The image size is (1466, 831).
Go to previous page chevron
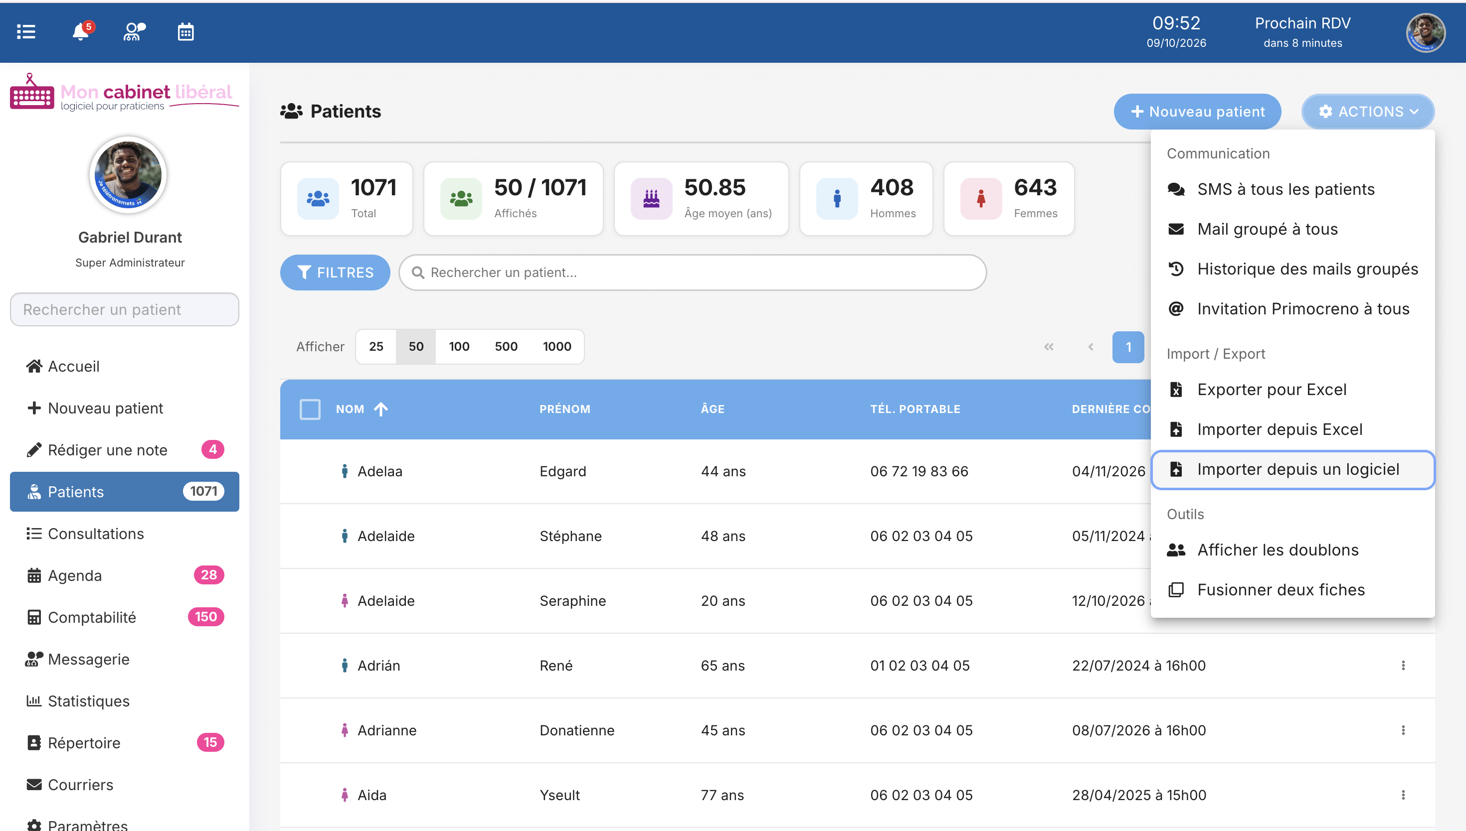[1090, 346]
